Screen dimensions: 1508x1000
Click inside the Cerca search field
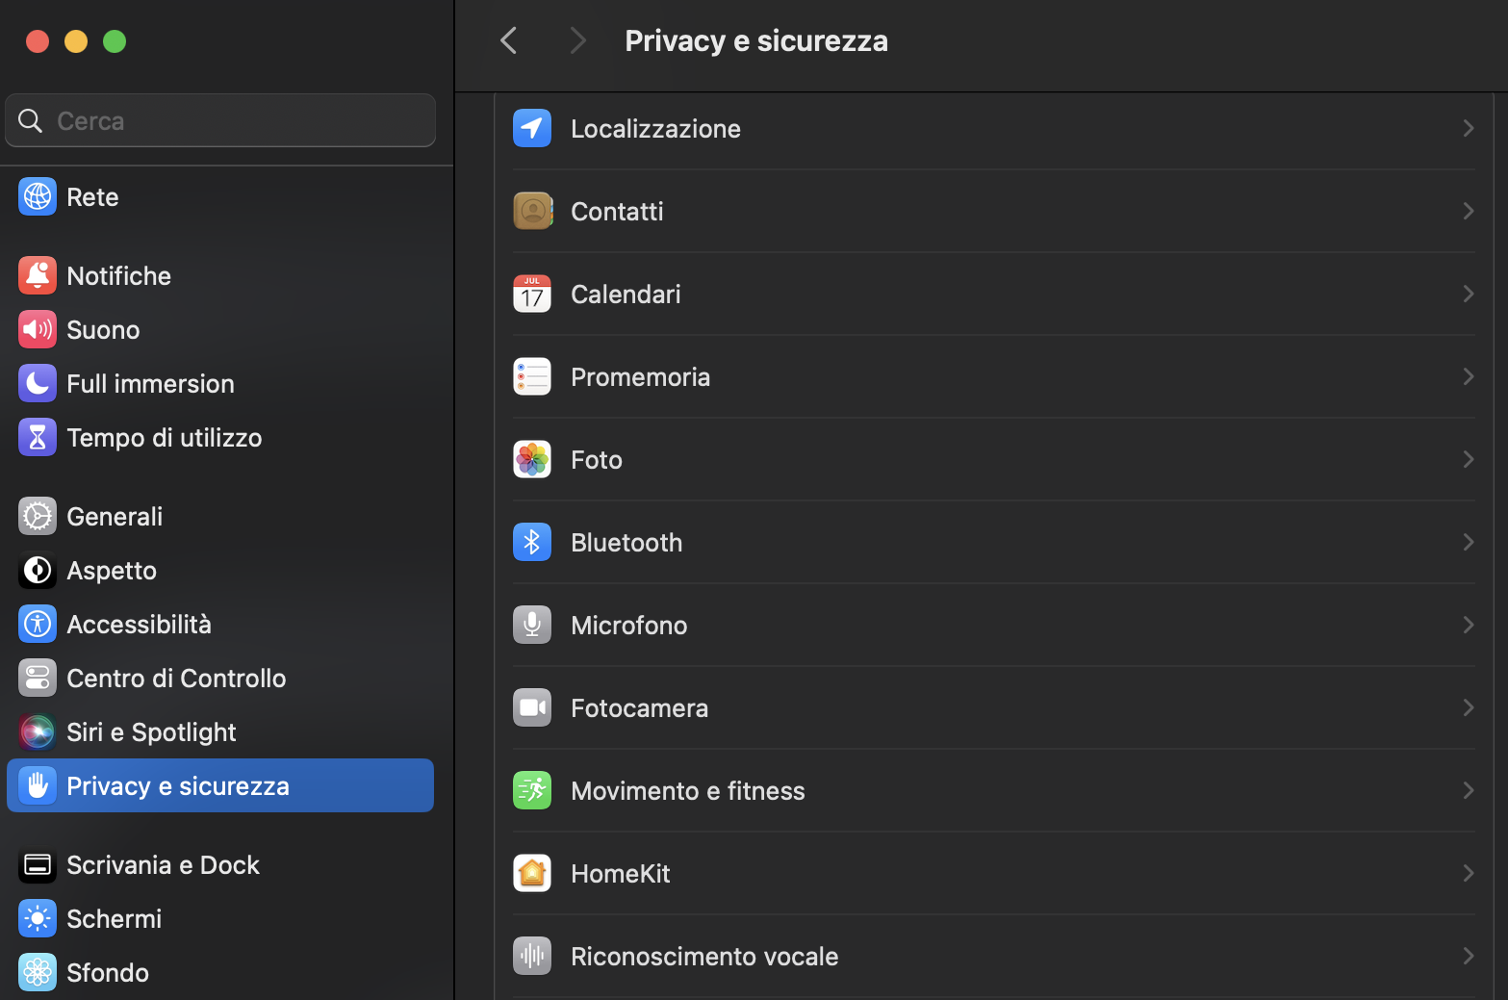coord(219,120)
